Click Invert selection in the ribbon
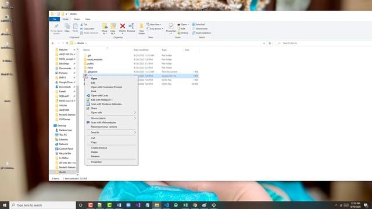This screenshot has width=372, height=209. (x=202, y=33)
